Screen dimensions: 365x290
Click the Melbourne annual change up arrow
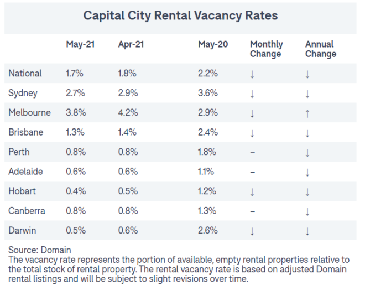click(307, 113)
